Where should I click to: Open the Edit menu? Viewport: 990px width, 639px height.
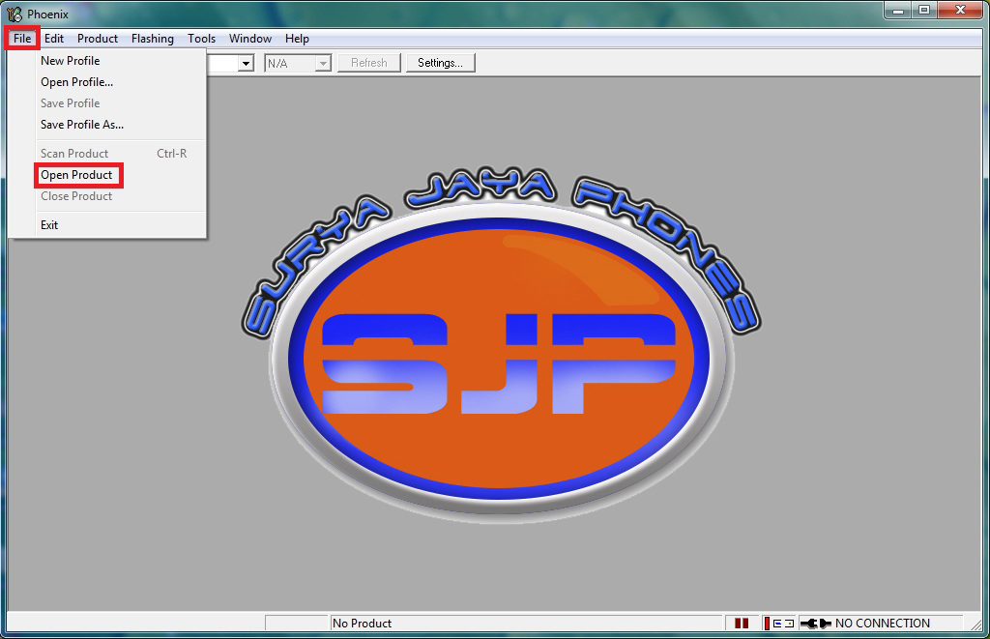[x=54, y=39]
